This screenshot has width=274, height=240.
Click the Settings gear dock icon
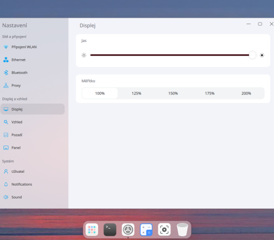[128, 230]
